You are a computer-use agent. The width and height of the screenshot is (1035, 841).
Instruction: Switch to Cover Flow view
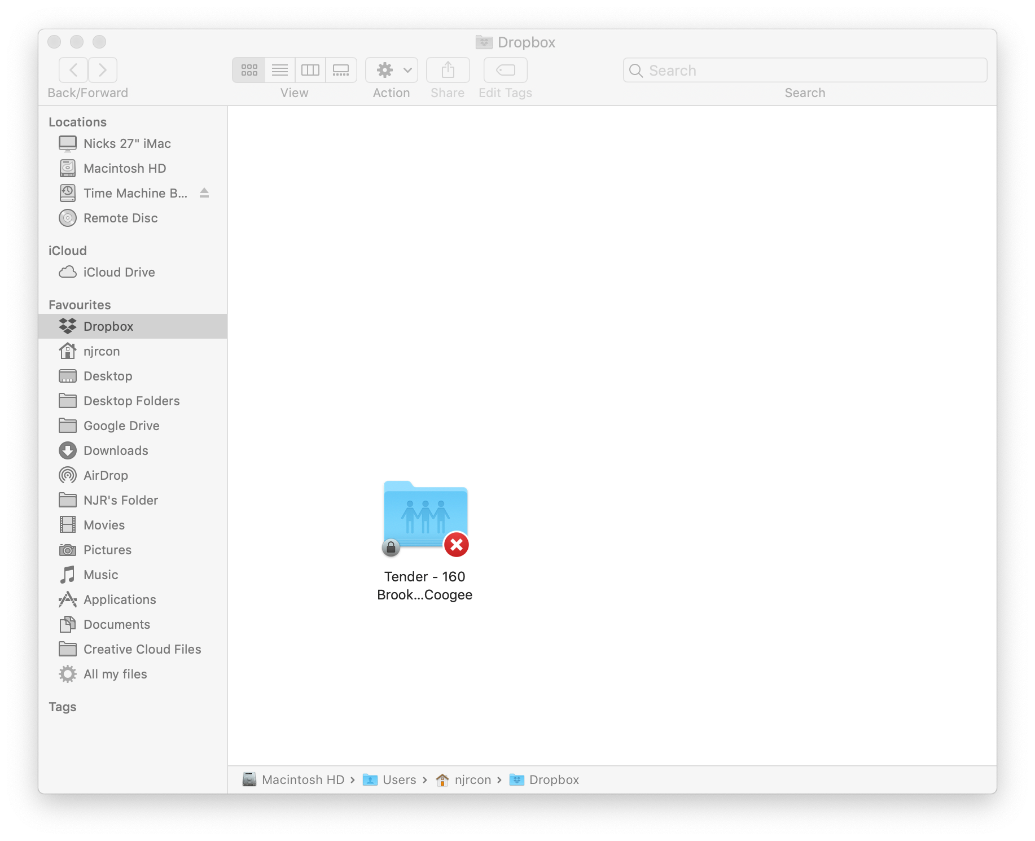click(x=340, y=70)
